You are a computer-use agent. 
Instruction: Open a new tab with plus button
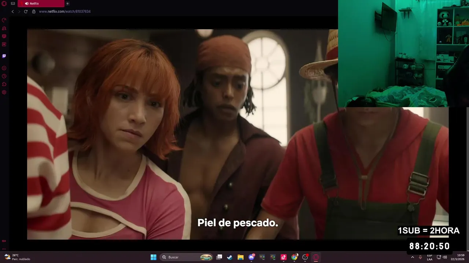[x=67, y=4]
